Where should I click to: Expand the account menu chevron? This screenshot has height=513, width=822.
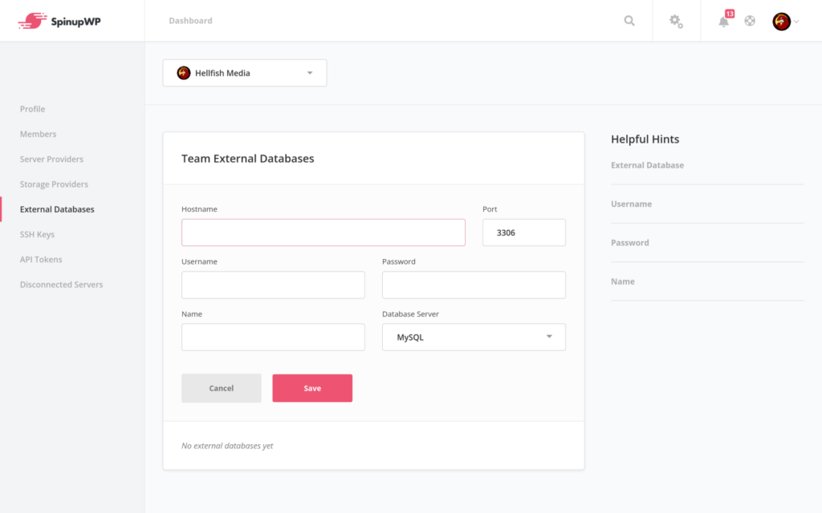coord(796,22)
